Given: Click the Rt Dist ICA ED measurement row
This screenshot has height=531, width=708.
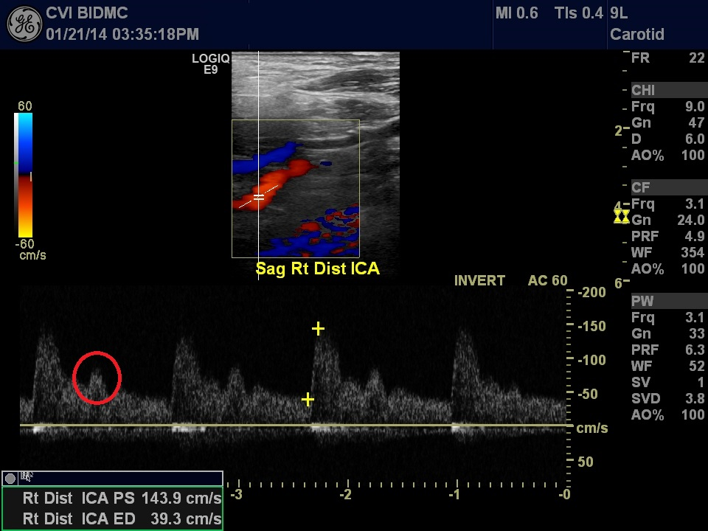Looking at the screenshot, I should point(122,518).
